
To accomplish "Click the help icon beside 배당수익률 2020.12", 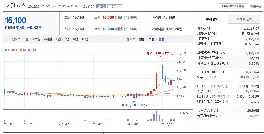I will (x=226, y=102).
